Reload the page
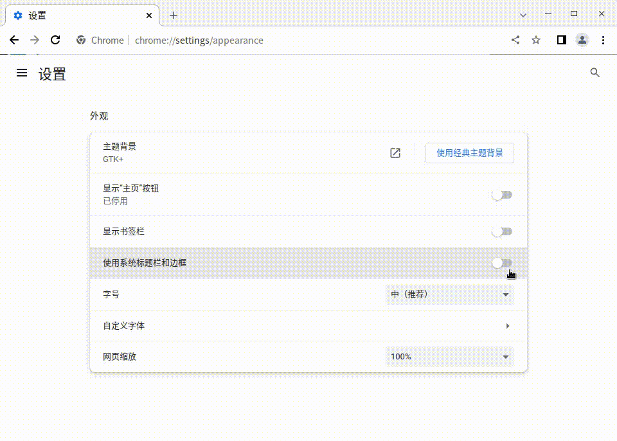 pos(55,40)
